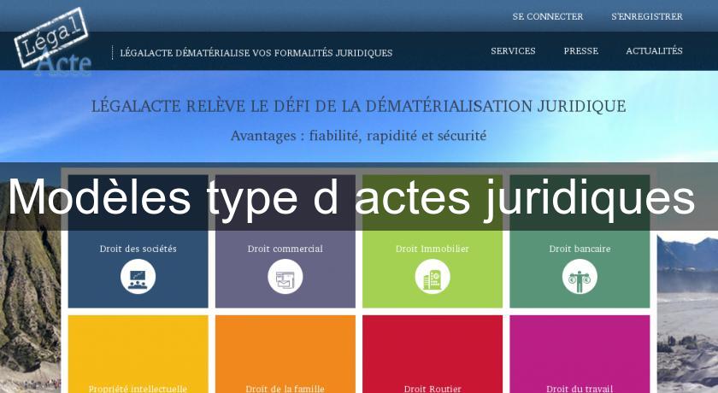This screenshot has width=718, height=393.
Task: Open the orange Droit de la famille tile
Action: 285,354
